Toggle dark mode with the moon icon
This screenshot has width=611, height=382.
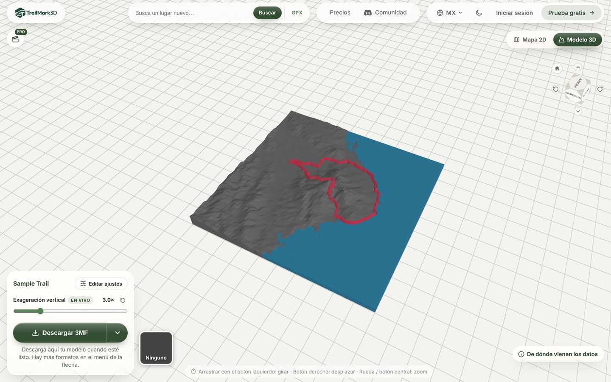point(479,13)
